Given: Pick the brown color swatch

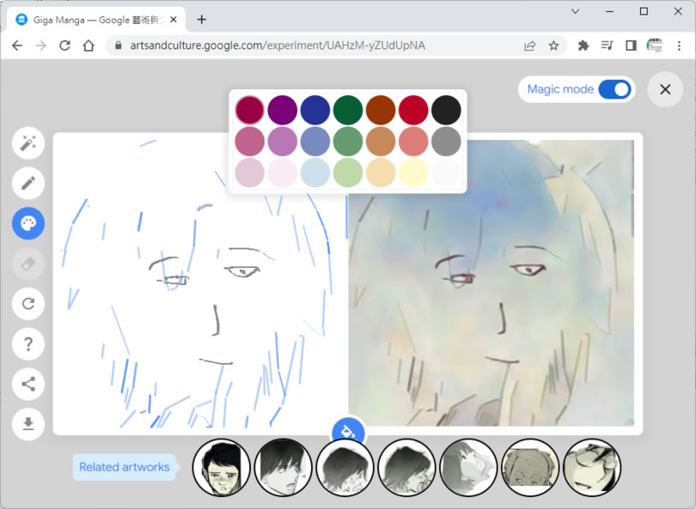Looking at the screenshot, I should [381, 110].
